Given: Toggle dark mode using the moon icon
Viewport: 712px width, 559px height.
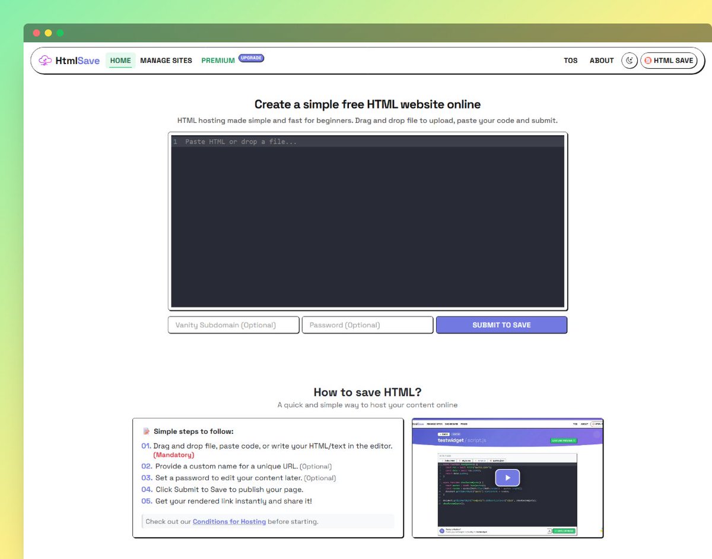Looking at the screenshot, I should coord(630,60).
